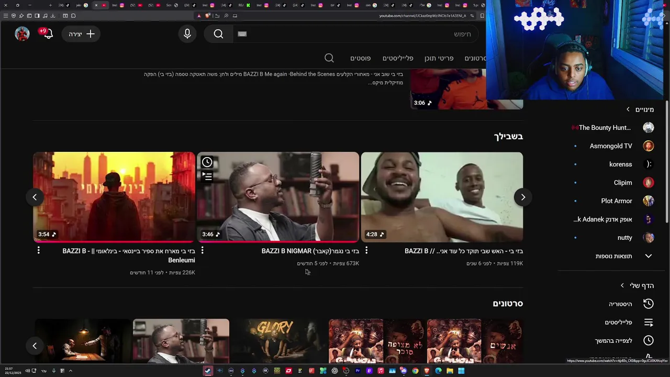Search within channel using the tab magnifier
This screenshot has width=670, height=377.
(x=329, y=58)
